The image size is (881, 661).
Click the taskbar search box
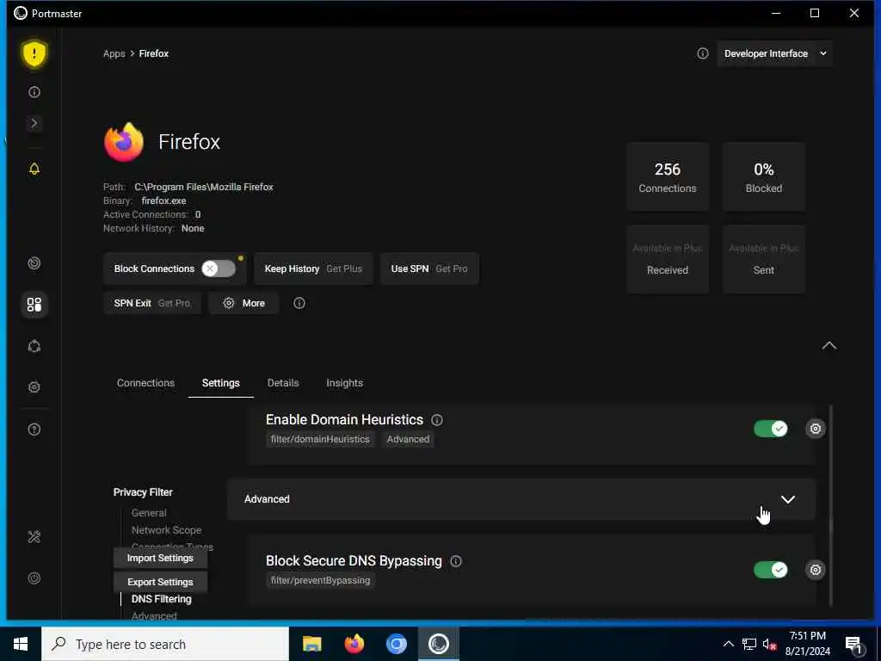point(165,644)
